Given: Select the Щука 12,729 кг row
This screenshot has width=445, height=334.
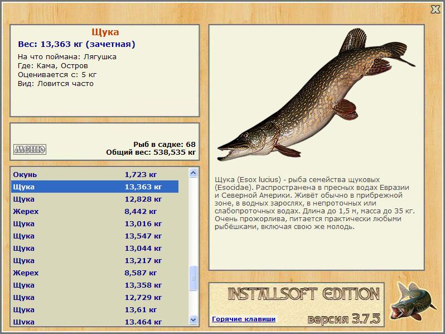Looking at the screenshot, I should (x=95, y=297).
